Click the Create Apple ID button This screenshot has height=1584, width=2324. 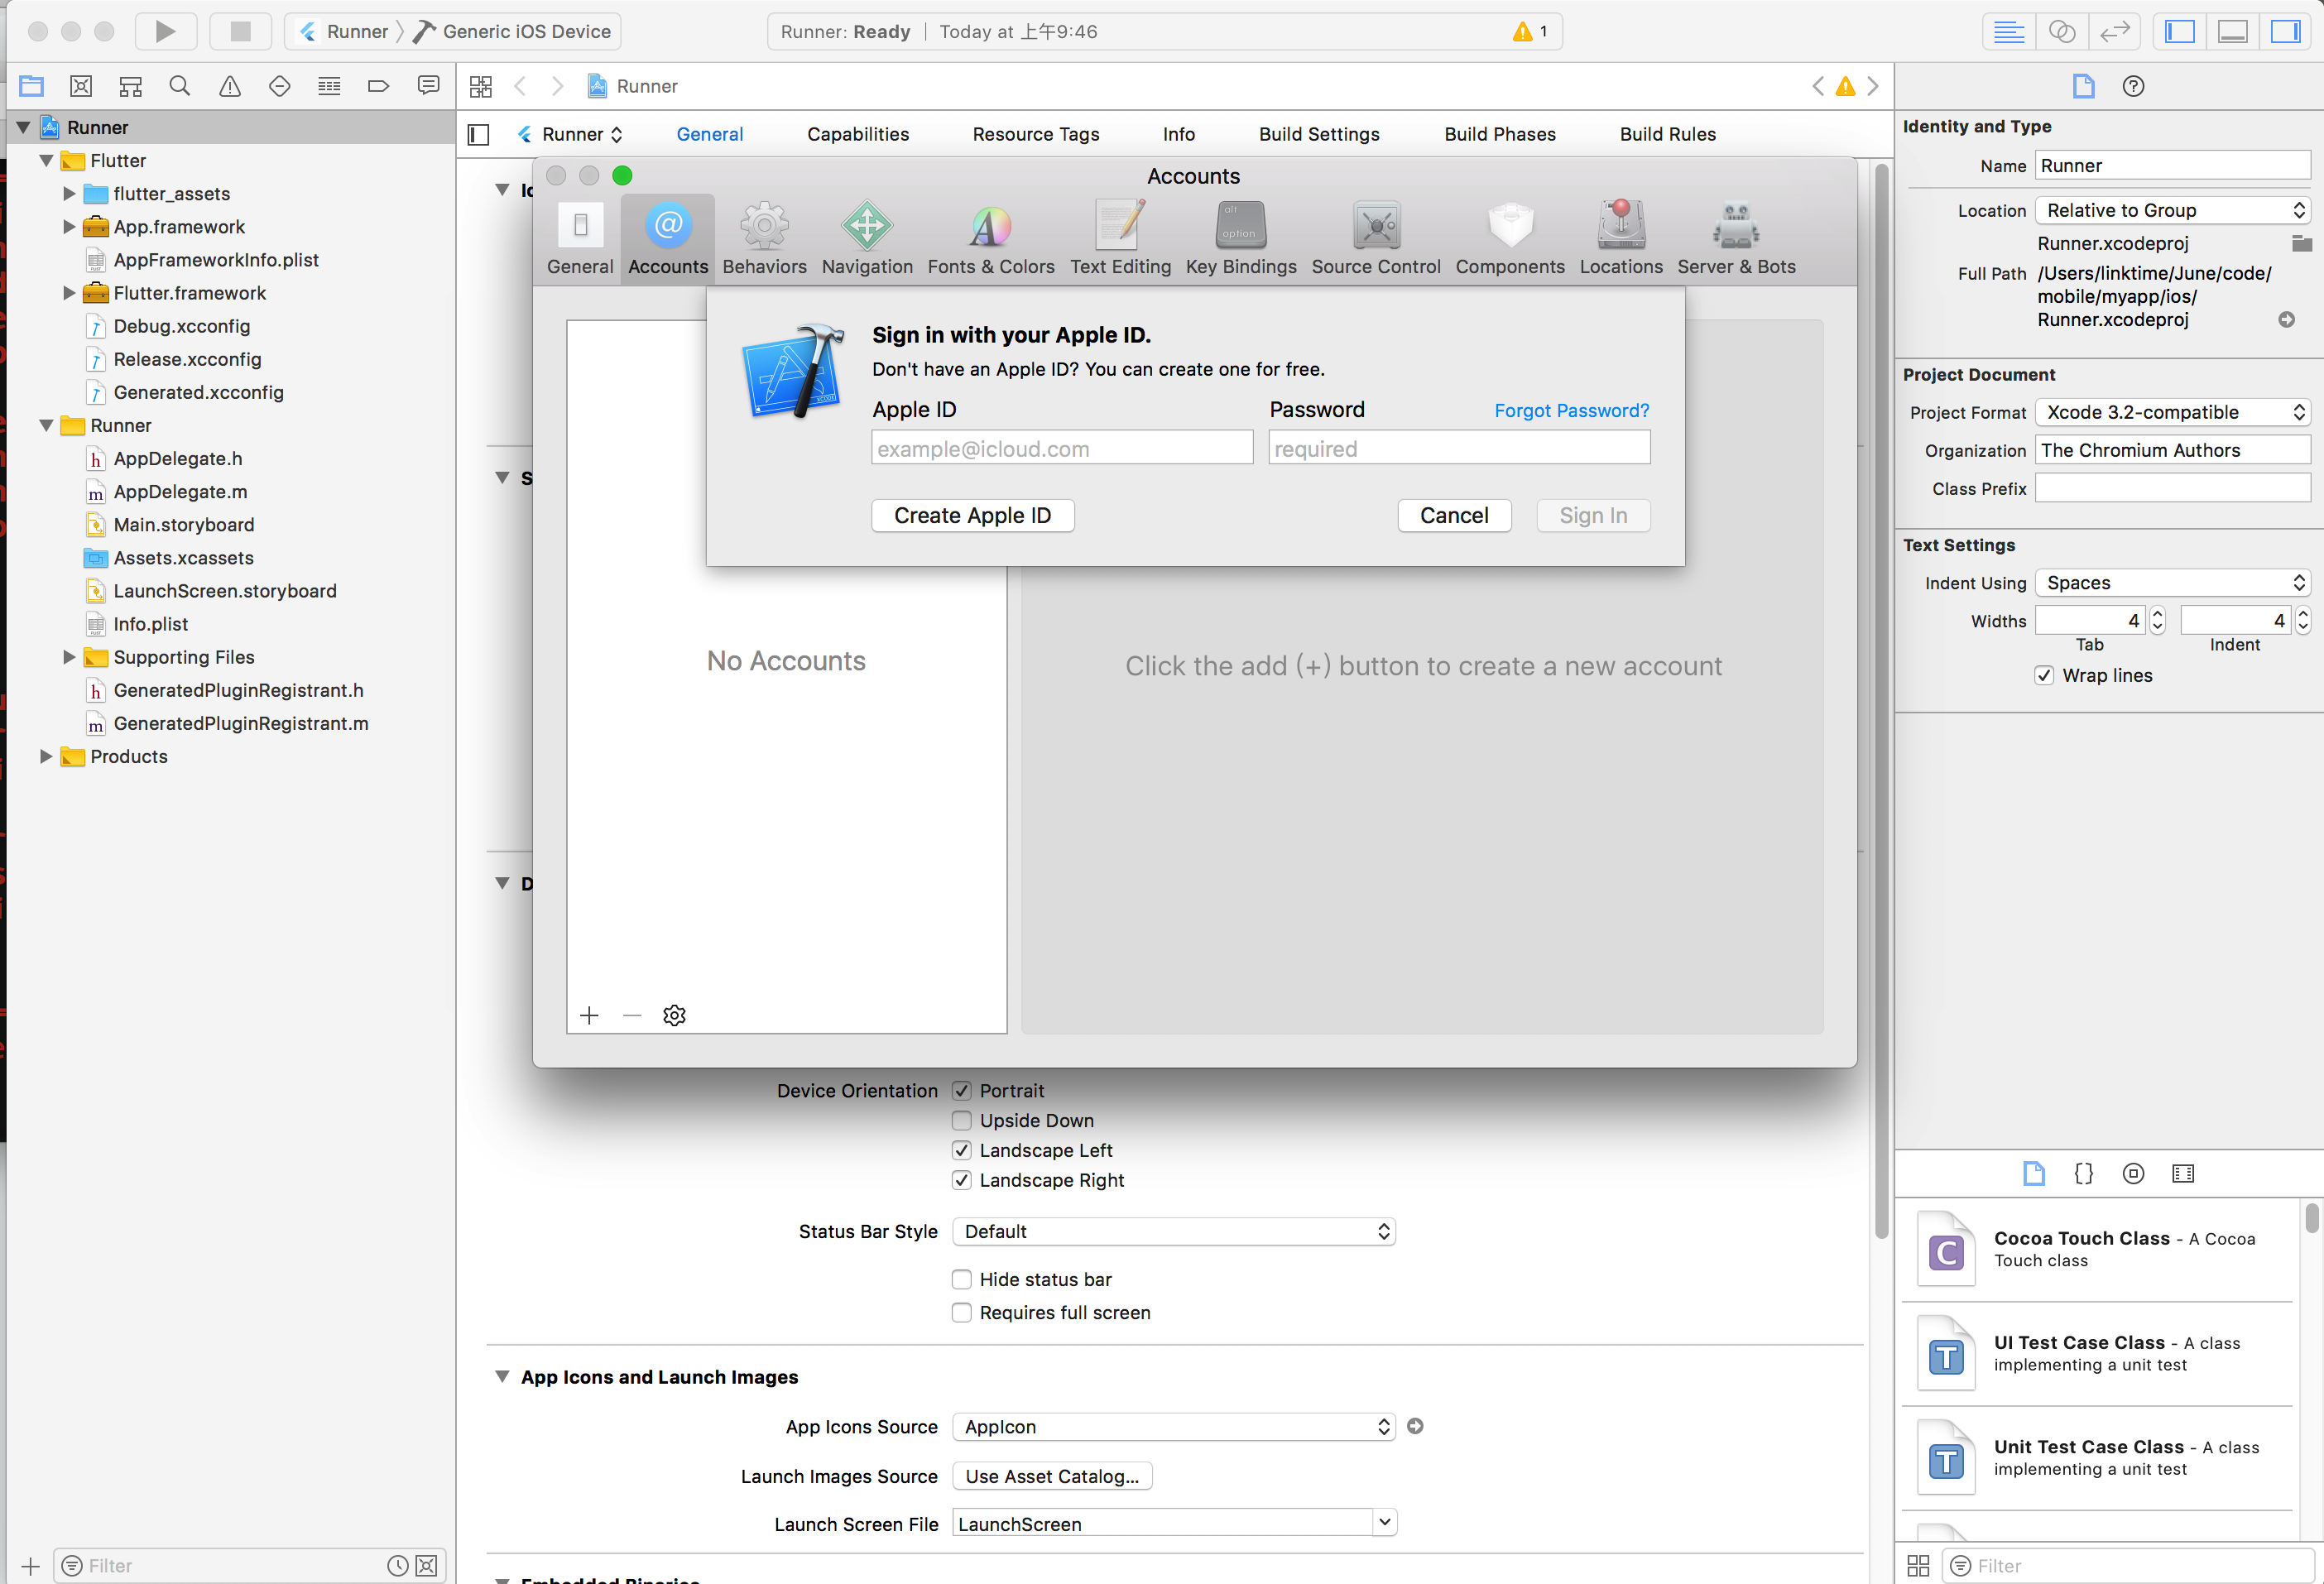[972, 515]
